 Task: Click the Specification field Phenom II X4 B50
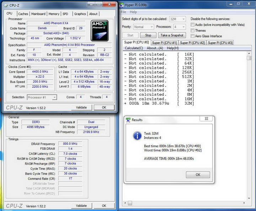pos(69,45)
